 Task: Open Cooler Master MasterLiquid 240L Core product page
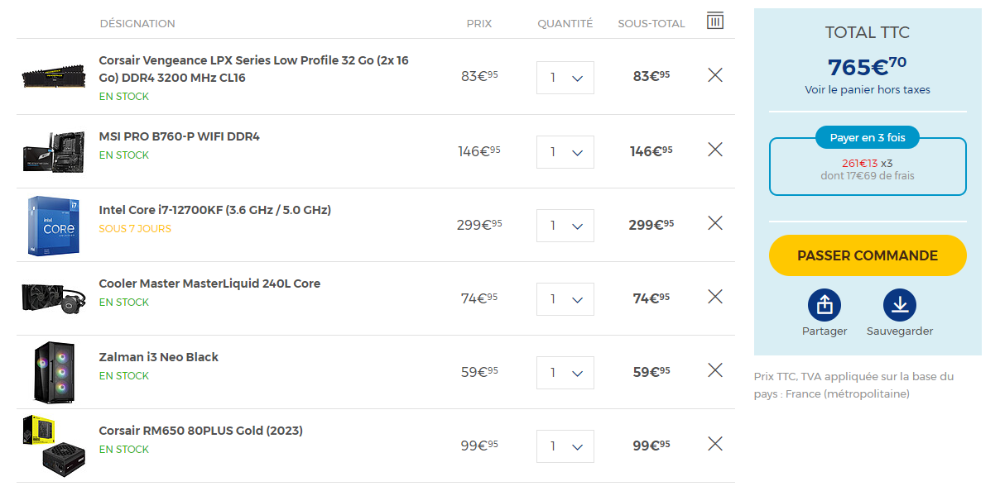tap(209, 284)
